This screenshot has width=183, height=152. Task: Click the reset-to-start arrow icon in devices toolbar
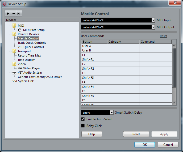(19, 14)
